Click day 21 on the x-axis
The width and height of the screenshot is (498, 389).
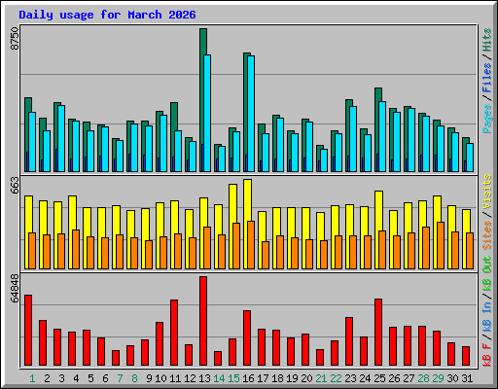(321, 378)
